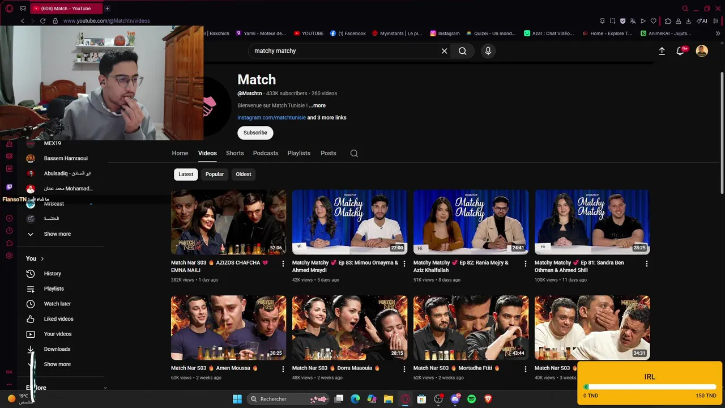Open options menu for Amen Moussa video

283,369
